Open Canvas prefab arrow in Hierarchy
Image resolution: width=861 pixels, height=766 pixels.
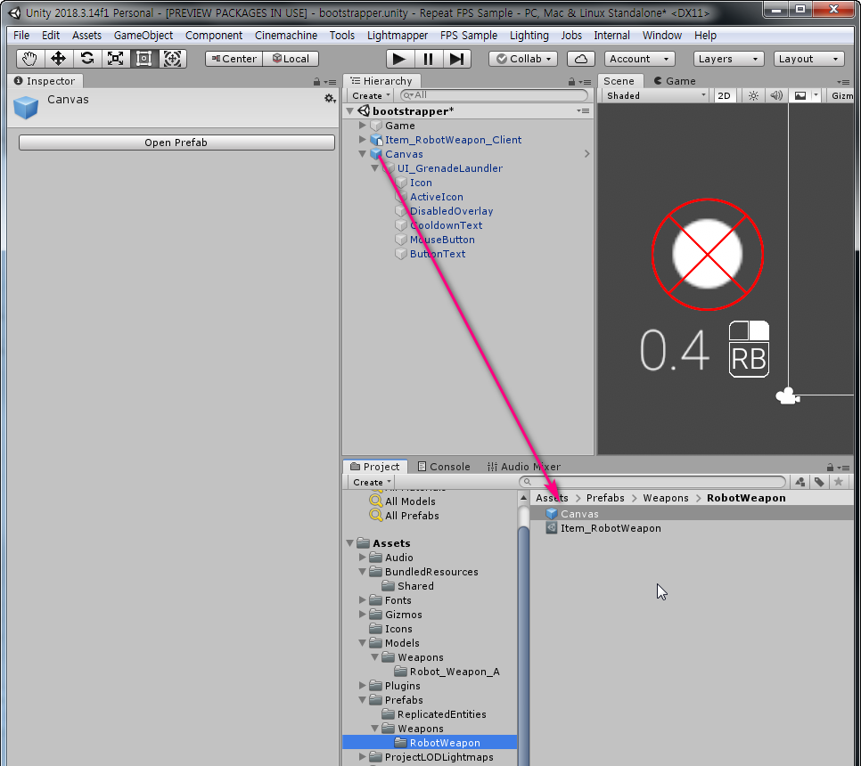click(x=587, y=154)
